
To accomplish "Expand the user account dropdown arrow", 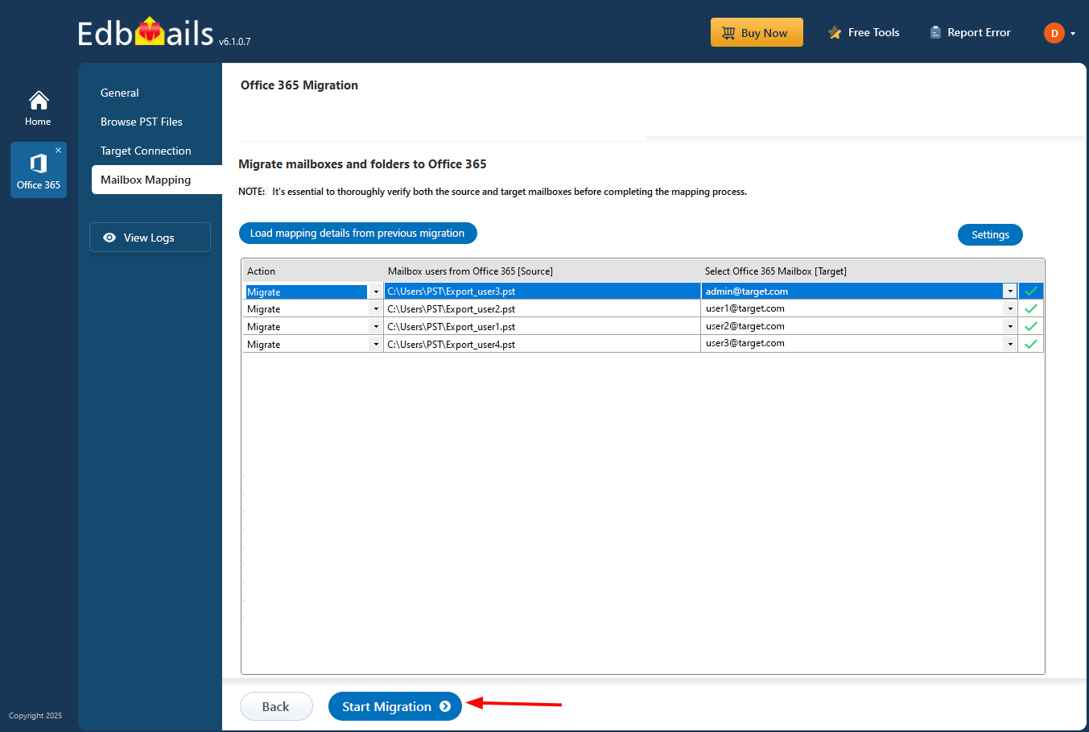I will [1073, 34].
